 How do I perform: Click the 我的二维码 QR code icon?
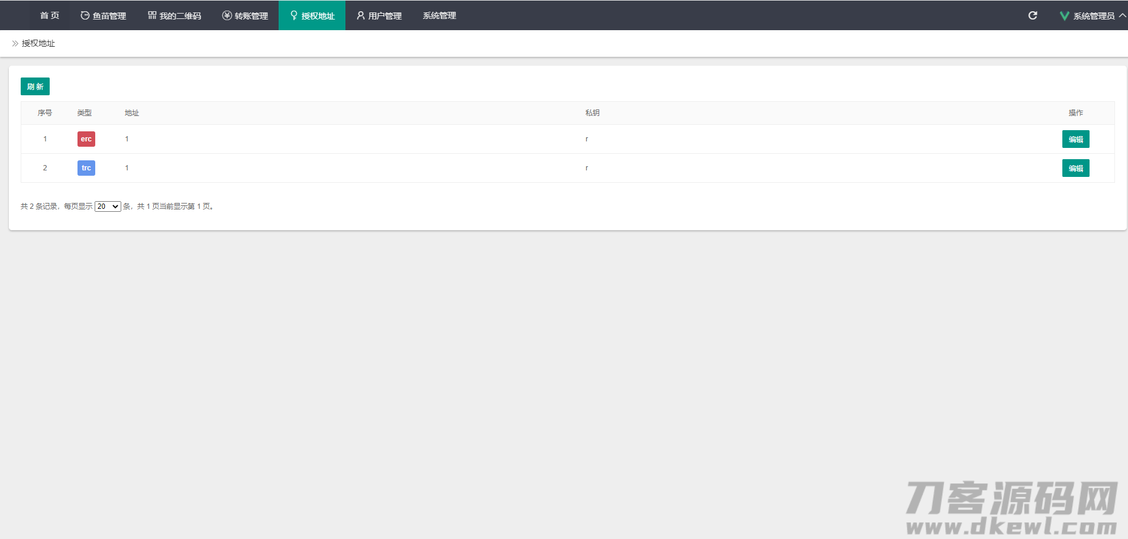(152, 15)
